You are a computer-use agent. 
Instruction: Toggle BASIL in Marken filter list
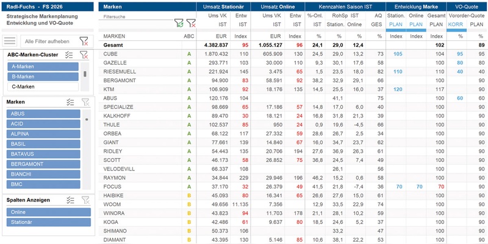[x=43, y=144]
